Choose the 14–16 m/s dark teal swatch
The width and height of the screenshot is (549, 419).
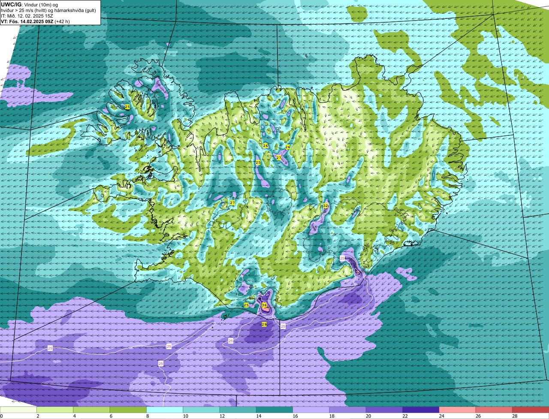pos(274,410)
